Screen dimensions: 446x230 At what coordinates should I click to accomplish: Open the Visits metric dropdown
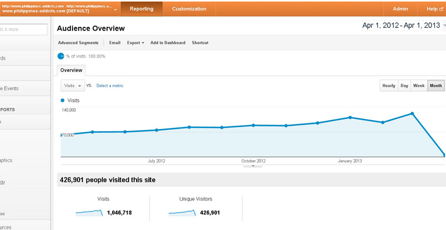click(x=72, y=86)
